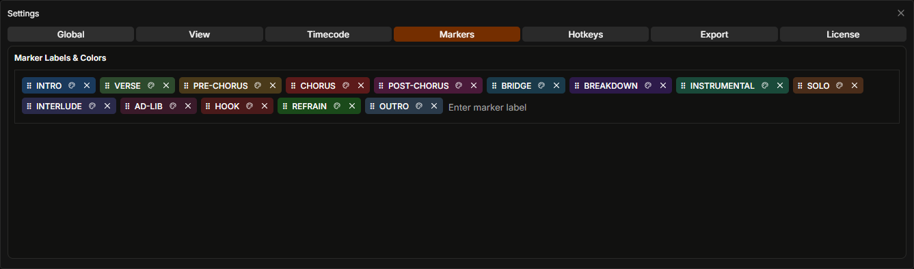The image size is (914, 269).
Task: Remove the HOOK marker label
Action: pyautogui.click(x=265, y=107)
